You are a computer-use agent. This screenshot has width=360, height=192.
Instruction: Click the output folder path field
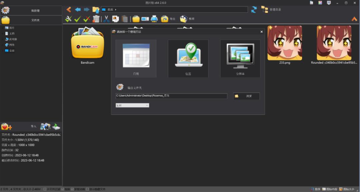pyautogui.click(x=171, y=96)
